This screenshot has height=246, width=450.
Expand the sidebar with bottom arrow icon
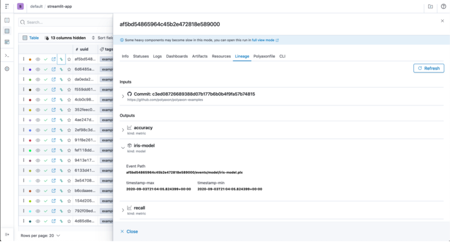(7, 234)
